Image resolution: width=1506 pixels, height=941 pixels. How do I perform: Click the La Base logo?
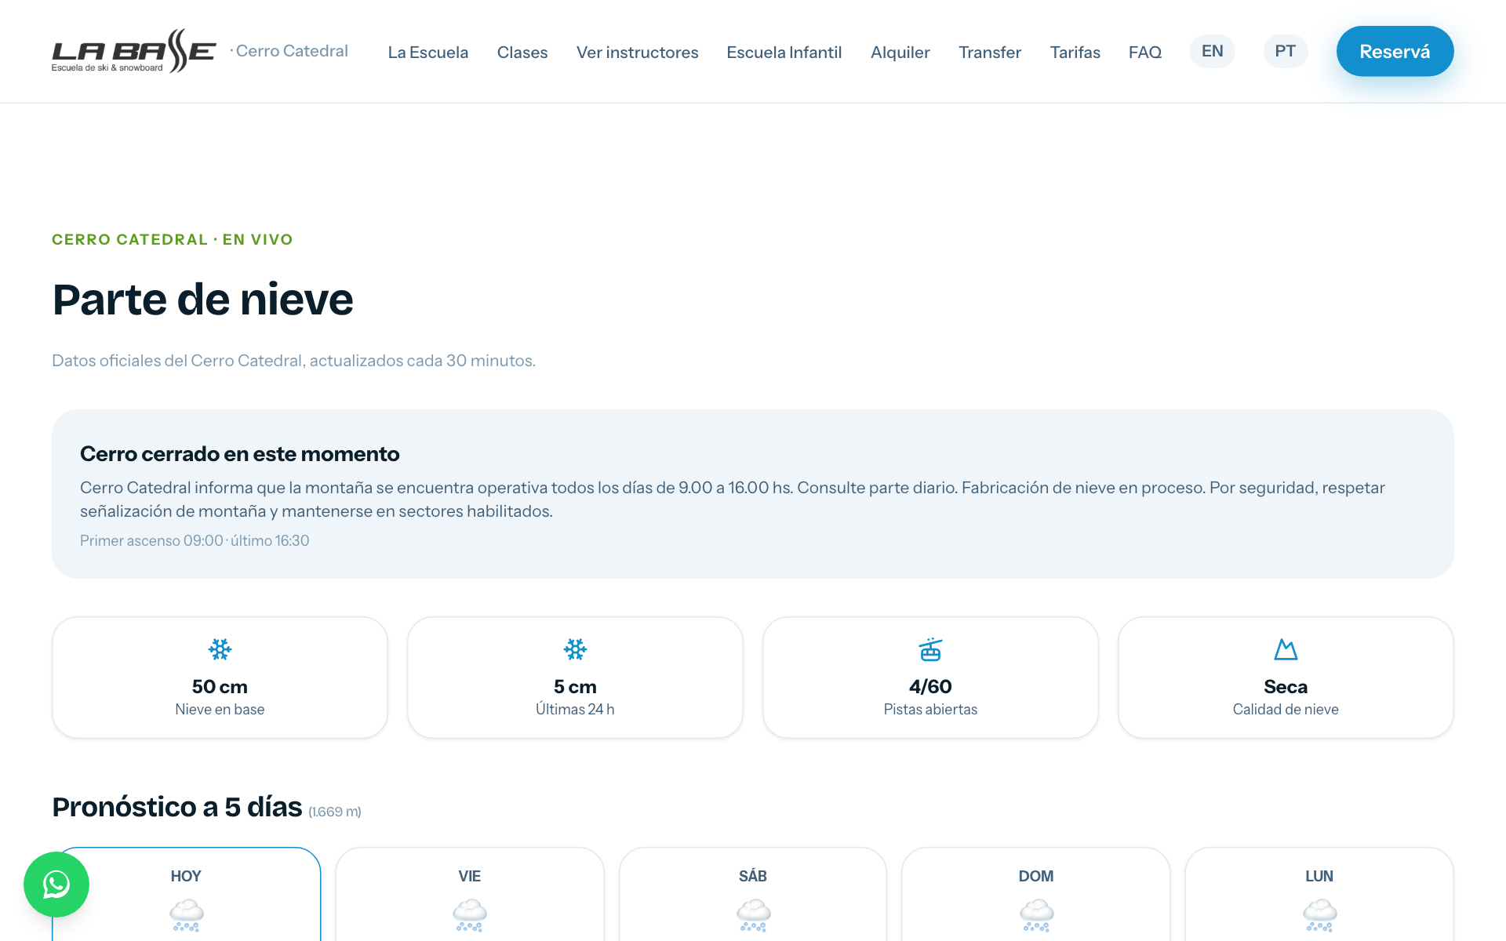coord(133,51)
